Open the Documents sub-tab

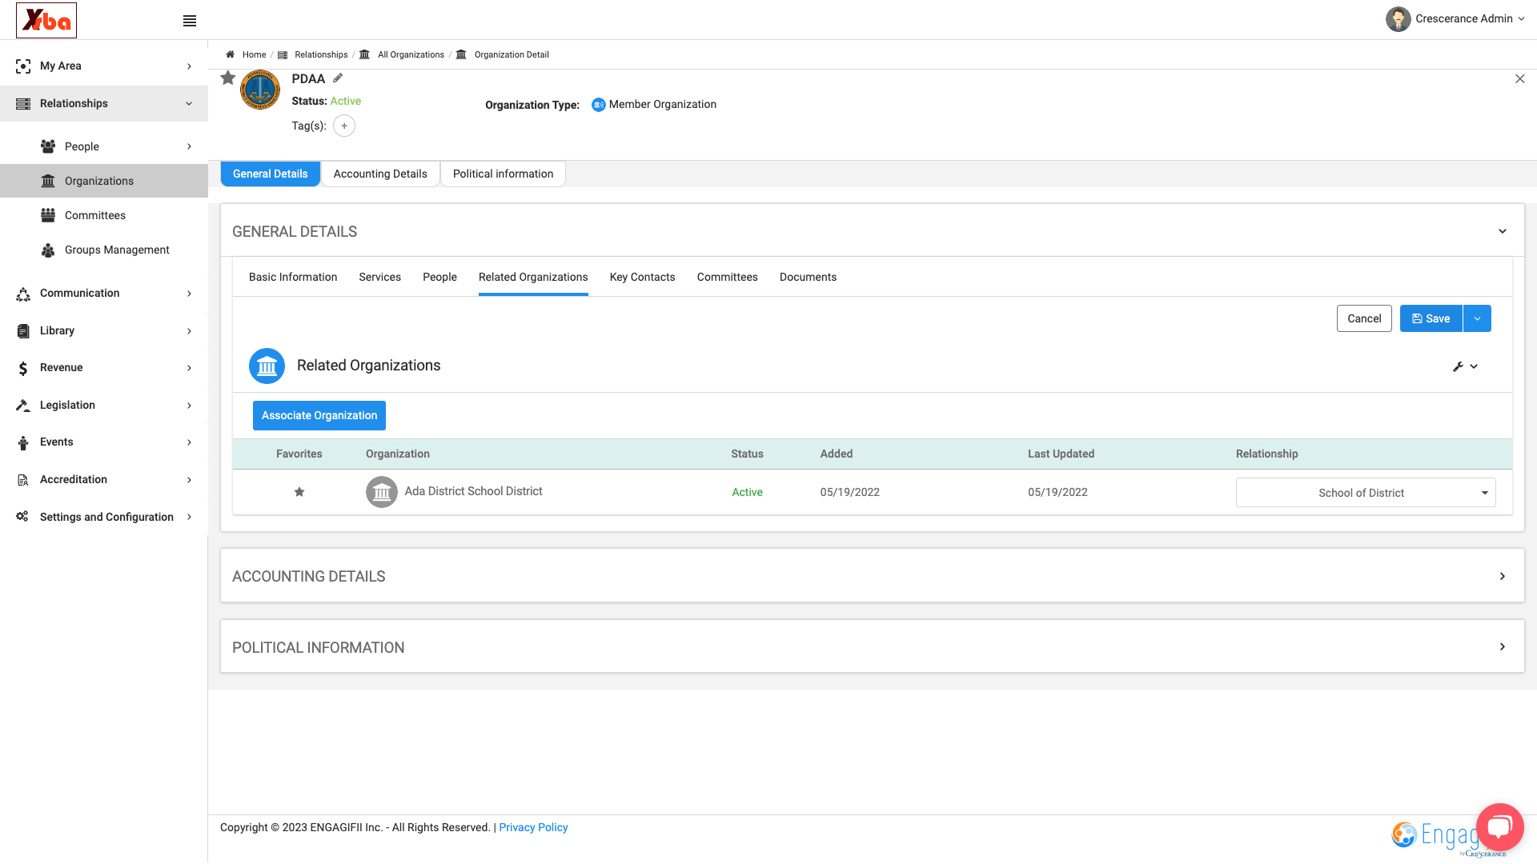(808, 277)
